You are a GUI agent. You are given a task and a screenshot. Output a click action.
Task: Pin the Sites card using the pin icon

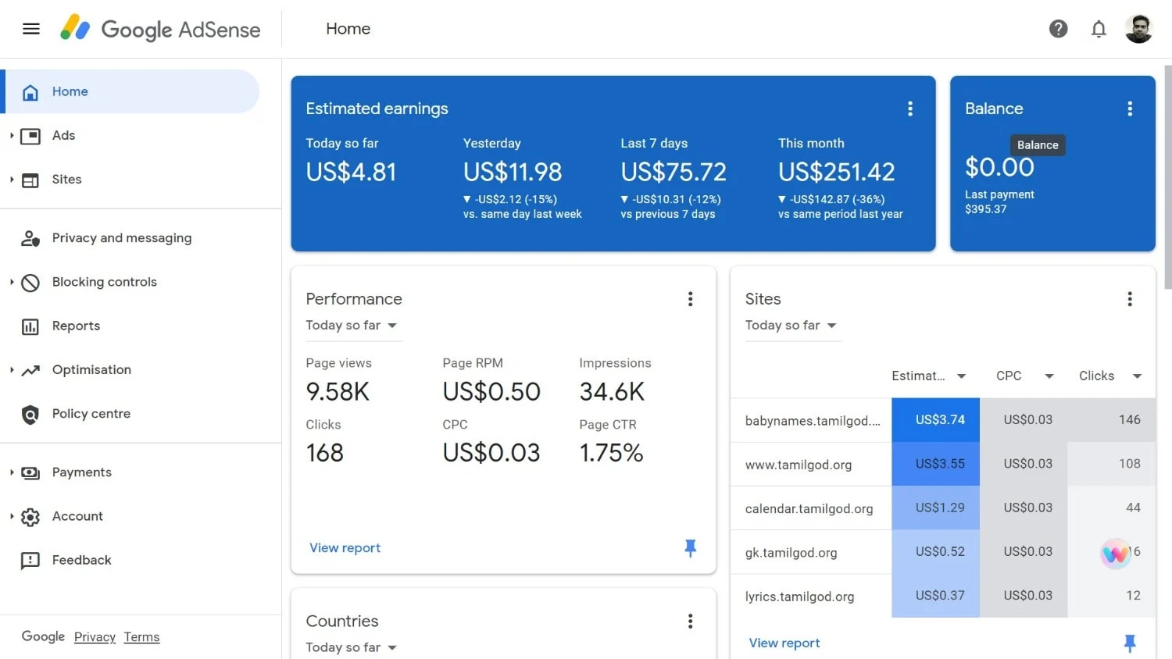click(1130, 643)
